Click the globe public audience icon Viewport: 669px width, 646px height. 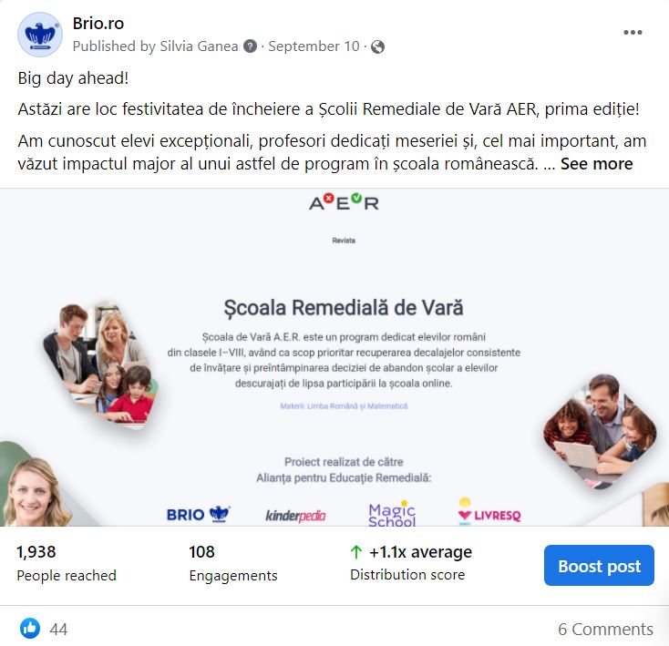point(377,46)
